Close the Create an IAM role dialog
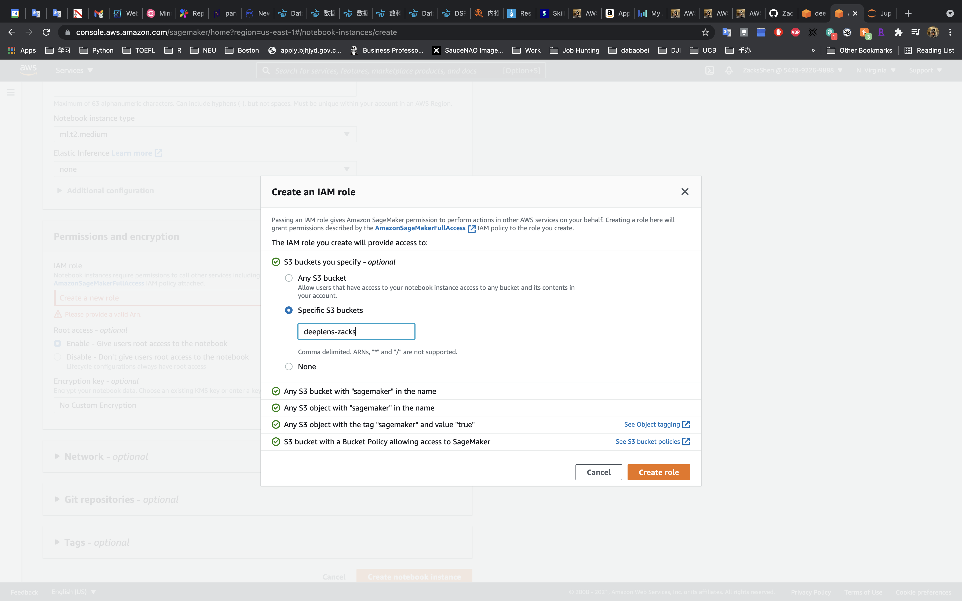Screen dimensions: 962x601 click(x=684, y=192)
